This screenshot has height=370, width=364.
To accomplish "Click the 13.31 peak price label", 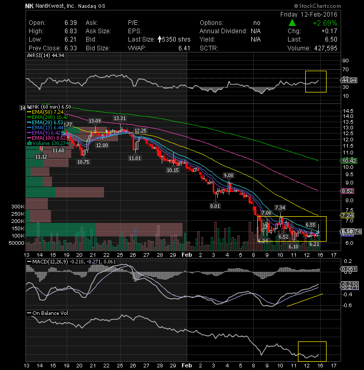I will coord(120,118).
